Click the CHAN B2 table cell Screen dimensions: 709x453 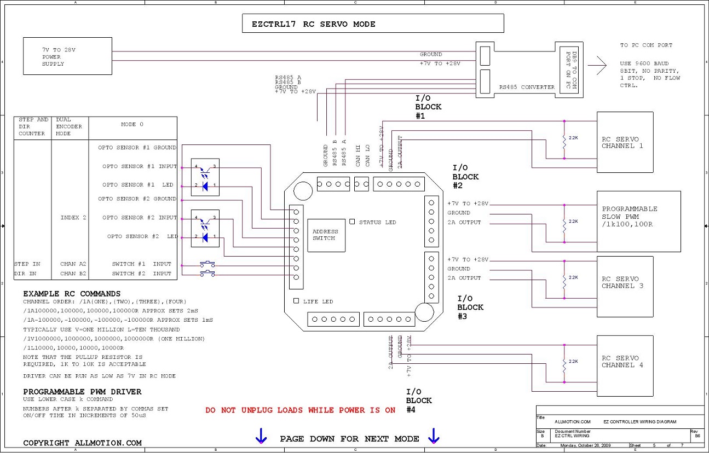click(x=73, y=273)
